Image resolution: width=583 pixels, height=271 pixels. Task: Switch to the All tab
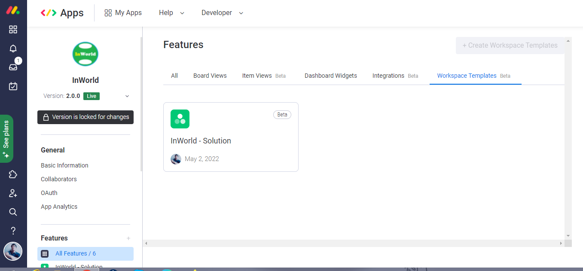pos(174,76)
